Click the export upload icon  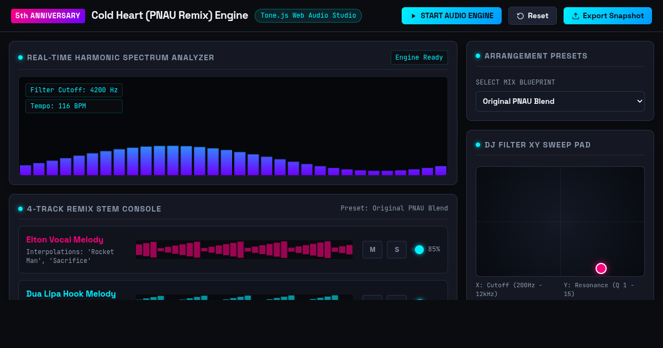(x=576, y=16)
